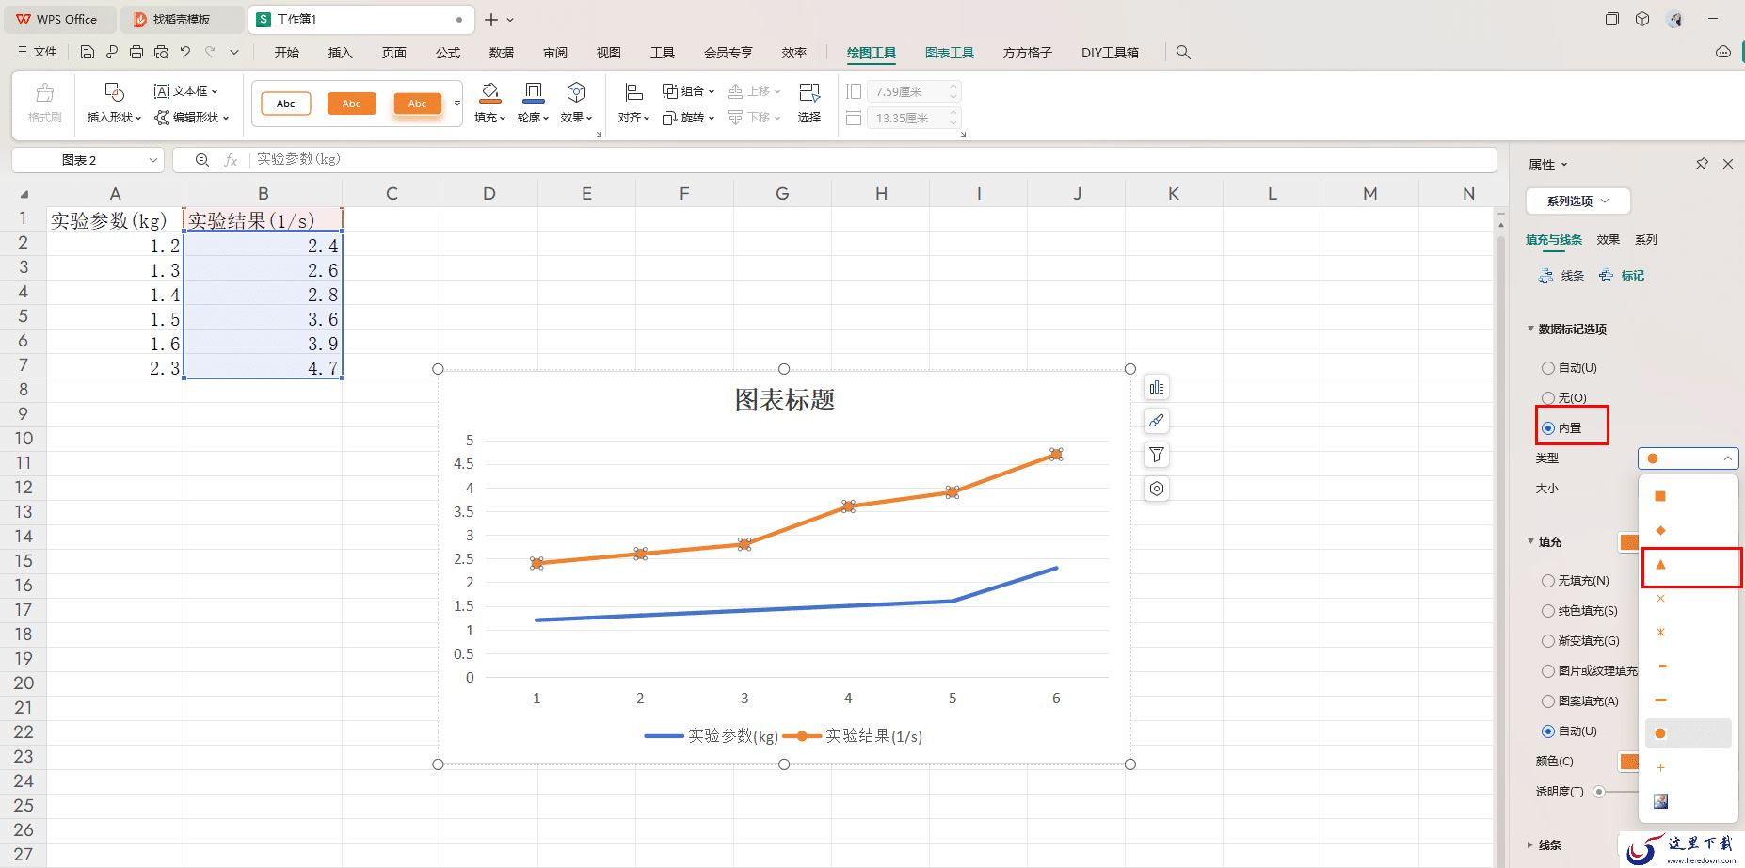1745x868 pixels.
Task: Click the zoom icon in formula bar
Action: pyautogui.click(x=201, y=160)
